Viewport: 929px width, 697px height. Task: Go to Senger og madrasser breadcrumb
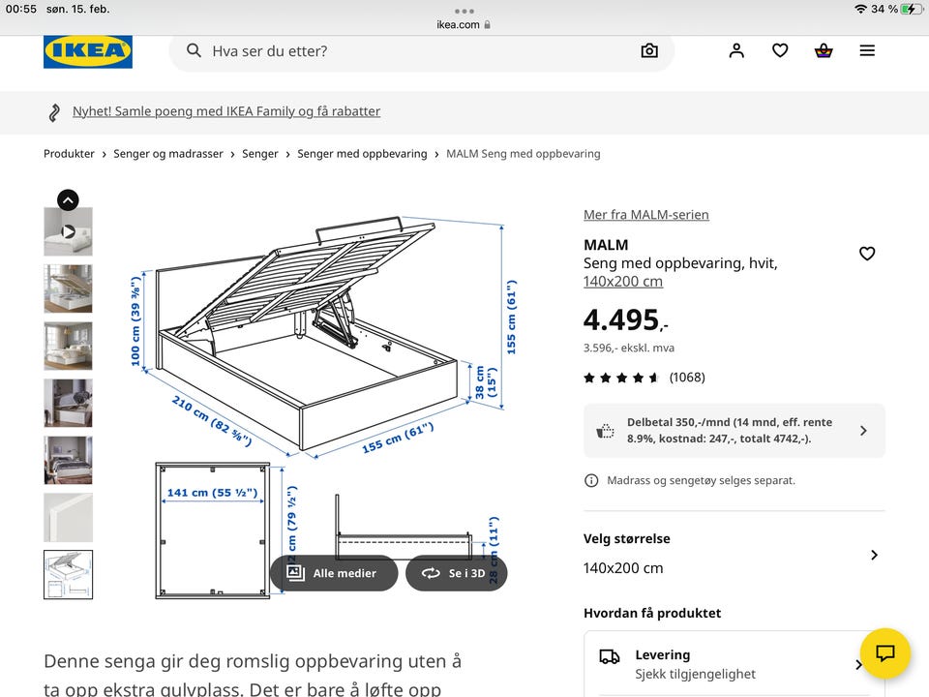(x=168, y=154)
